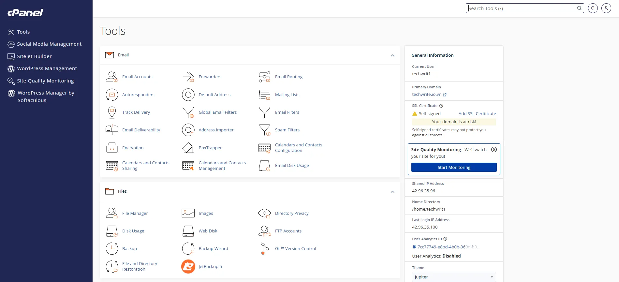Viewport: 619px width, 282px height.
Task: Select Site Quality Monitoring in sidebar
Action: pos(41,81)
